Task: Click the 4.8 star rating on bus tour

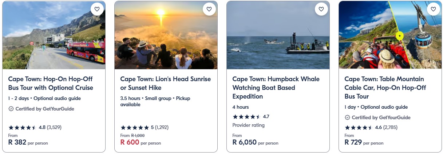Action: point(22,128)
